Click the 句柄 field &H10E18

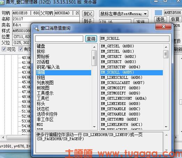pyautogui.click(x=26, y=13)
